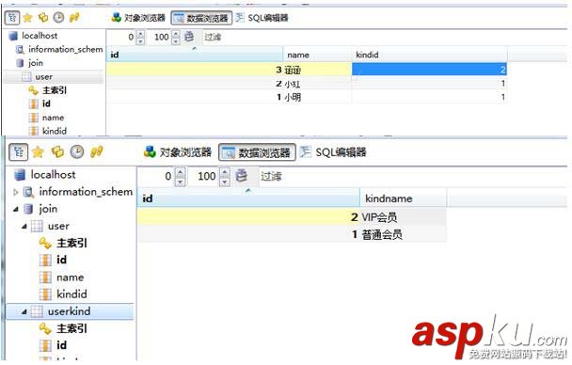This screenshot has width=572, height=365.
Task: Sort by kindid column header
Action: click(x=429, y=56)
